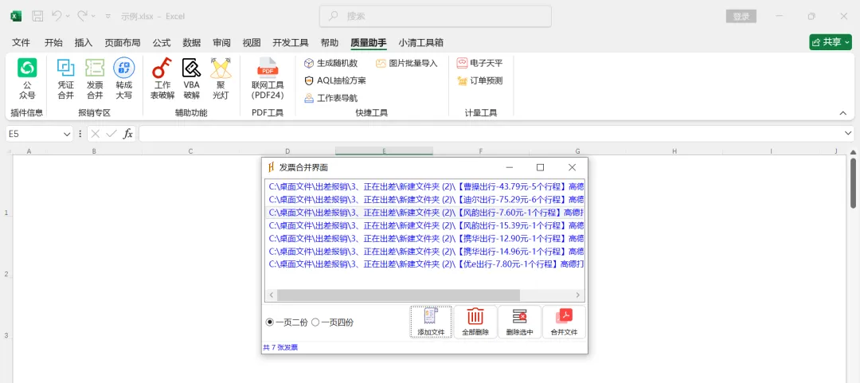Switch to the 帮助 tab
The image size is (860, 383).
[x=330, y=43]
